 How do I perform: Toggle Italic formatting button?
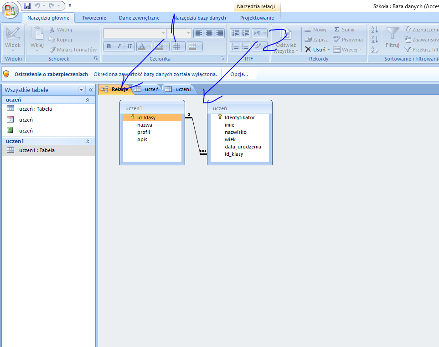point(119,46)
